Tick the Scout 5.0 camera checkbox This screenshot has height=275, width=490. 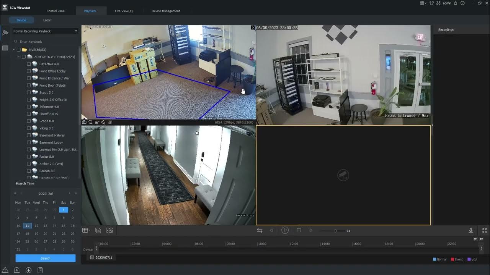pos(29,92)
